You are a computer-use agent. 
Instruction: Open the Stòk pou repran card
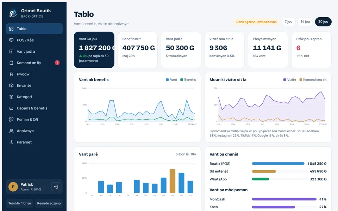[311, 50]
